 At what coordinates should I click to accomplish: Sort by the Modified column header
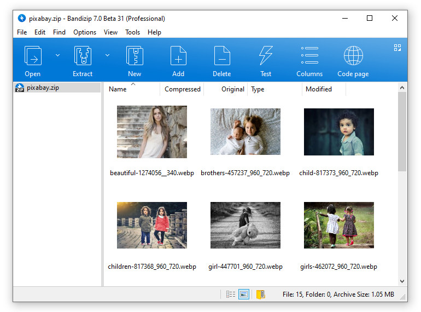[319, 89]
